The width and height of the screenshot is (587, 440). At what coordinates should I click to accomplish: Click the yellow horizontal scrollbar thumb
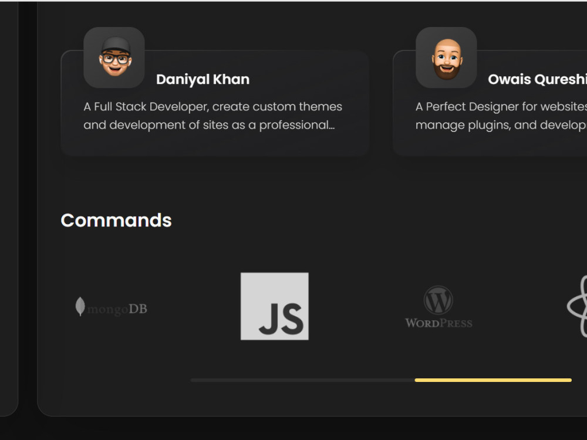point(493,380)
